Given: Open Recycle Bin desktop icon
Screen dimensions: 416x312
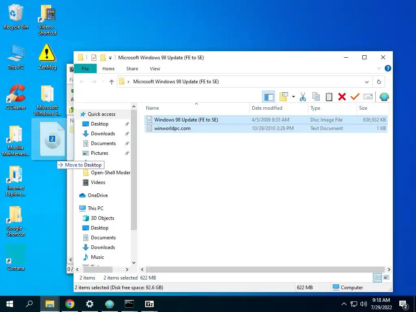Looking at the screenshot, I should click(x=16, y=17).
